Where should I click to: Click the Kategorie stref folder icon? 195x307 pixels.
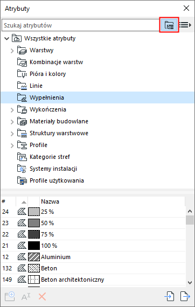pos(22,157)
